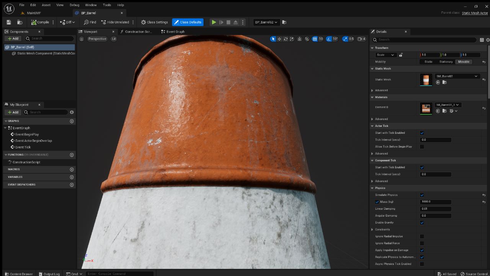Open the SM_Barrel01 static mesh dropdown
Image resolution: width=490 pixels, height=276 pixels.
(457, 76)
